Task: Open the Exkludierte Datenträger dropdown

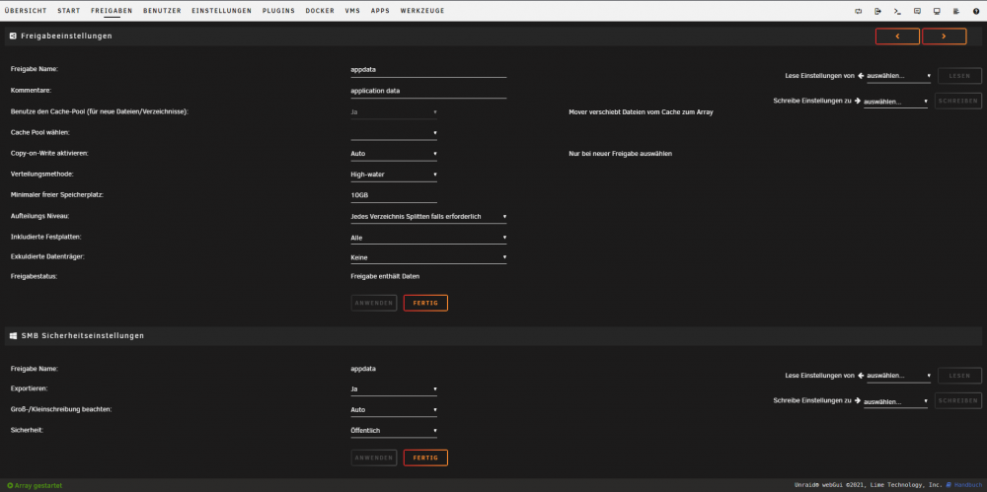Action: click(428, 257)
